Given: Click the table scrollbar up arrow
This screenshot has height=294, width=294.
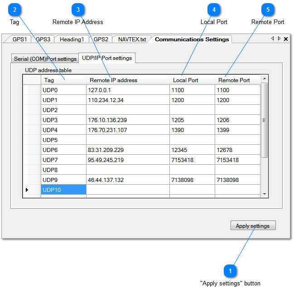Looking at the screenshot, I should coord(265,78).
